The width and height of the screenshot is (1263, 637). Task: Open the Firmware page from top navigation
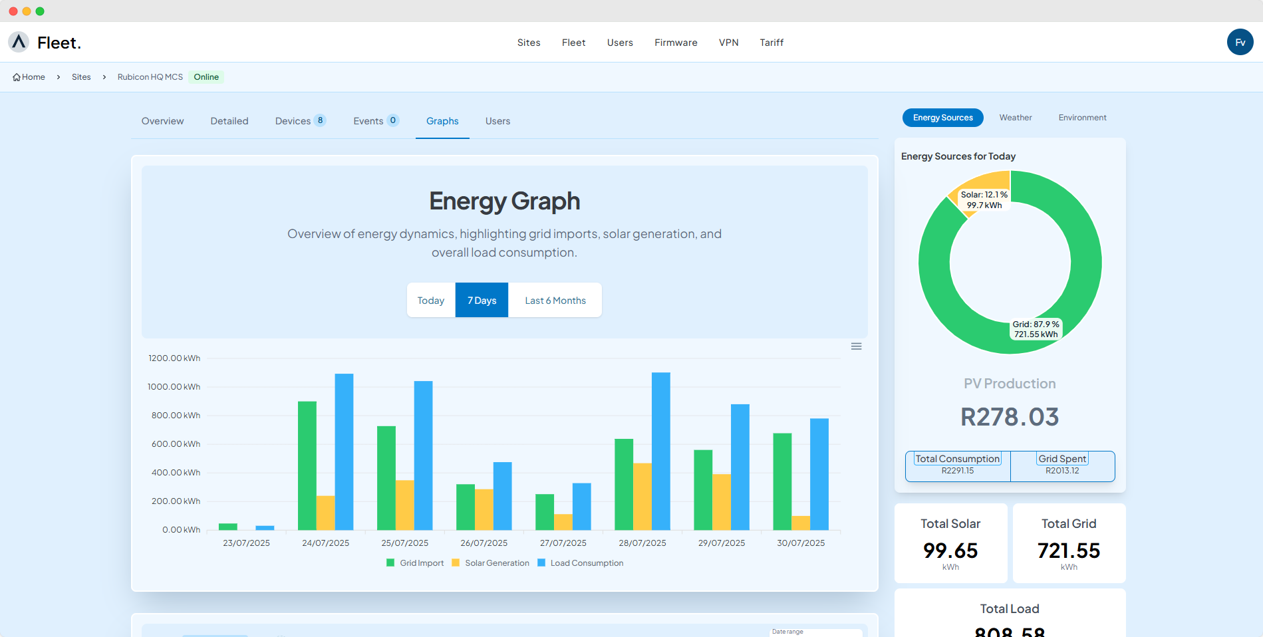coord(676,42)
